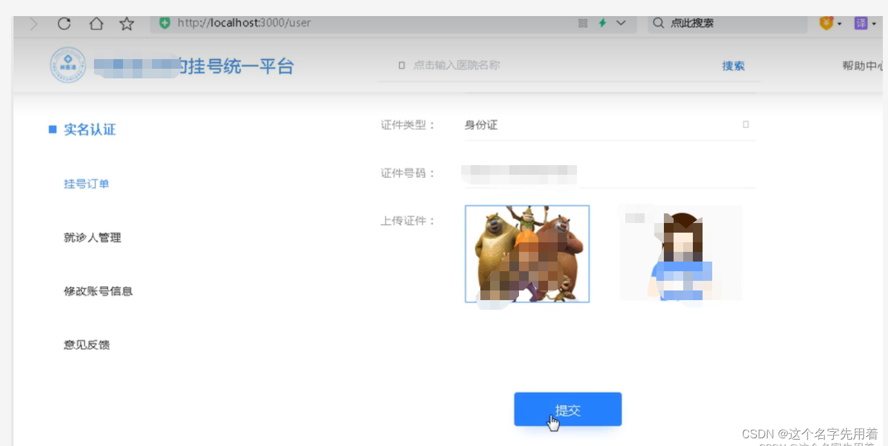Open 帮助中心 in the header
The height and width of the screenshot is (446, 888).
pos(864,66)
